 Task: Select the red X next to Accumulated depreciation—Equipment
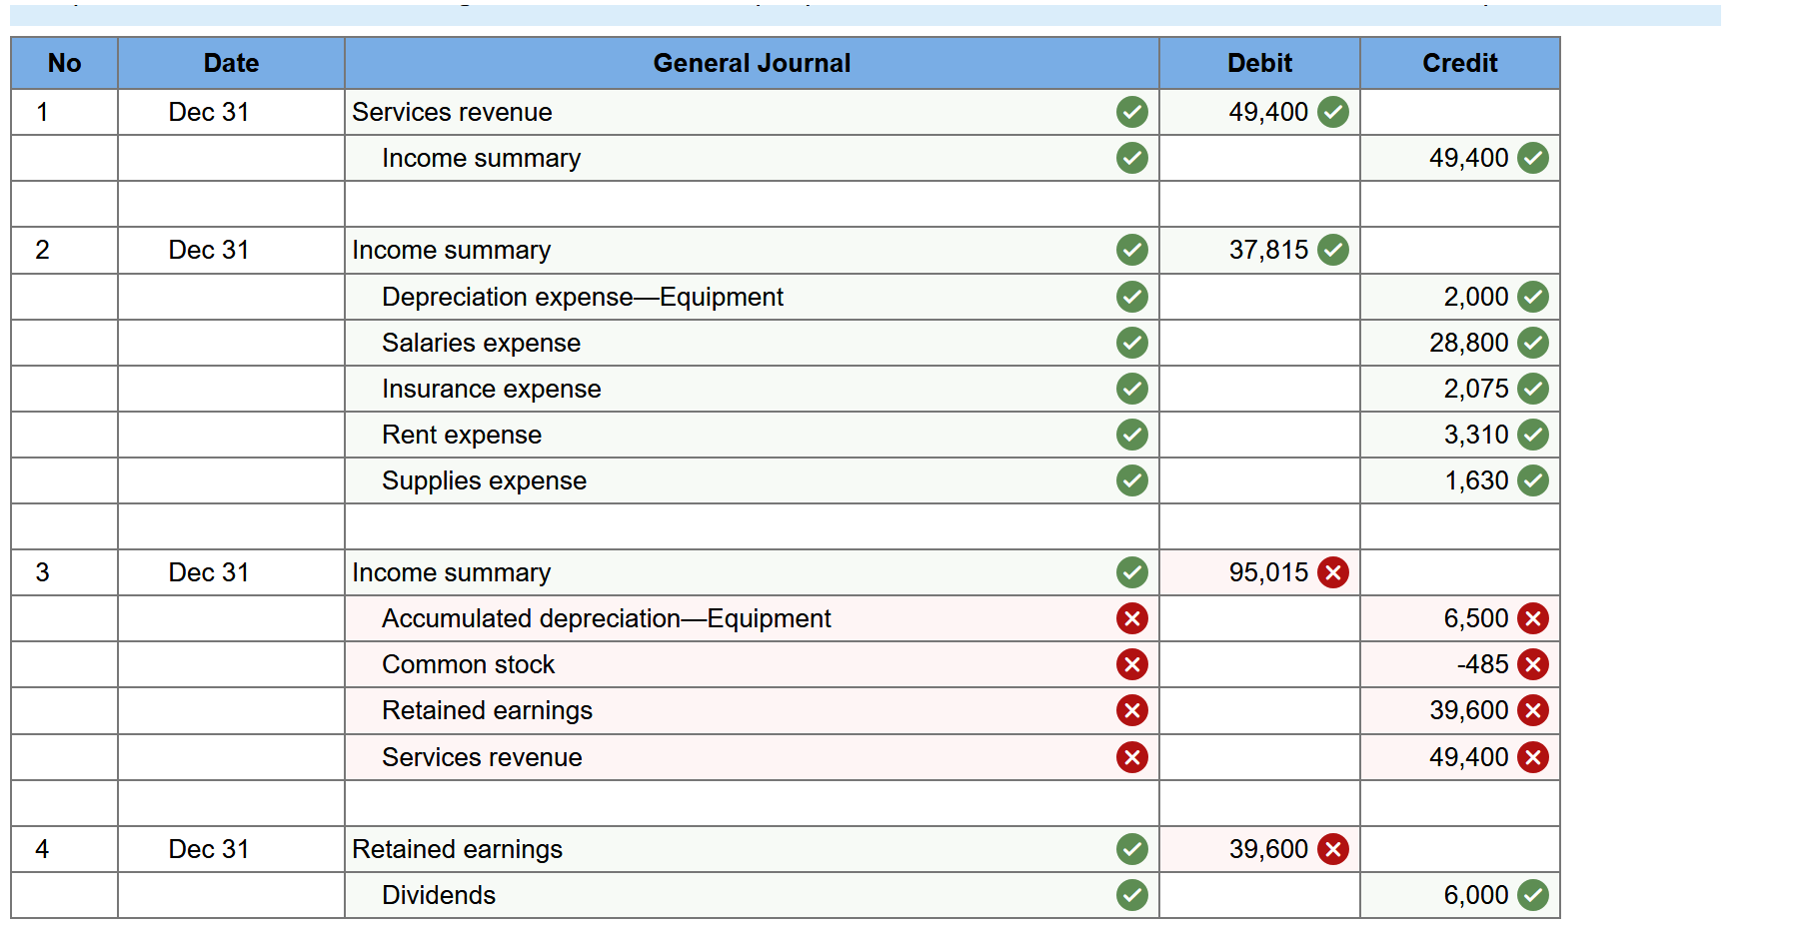(x=1132, y=618)
